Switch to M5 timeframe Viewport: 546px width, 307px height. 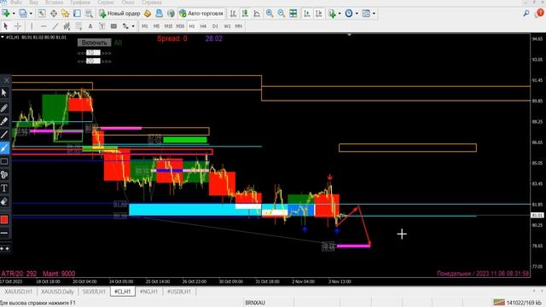tap(156, 26)
